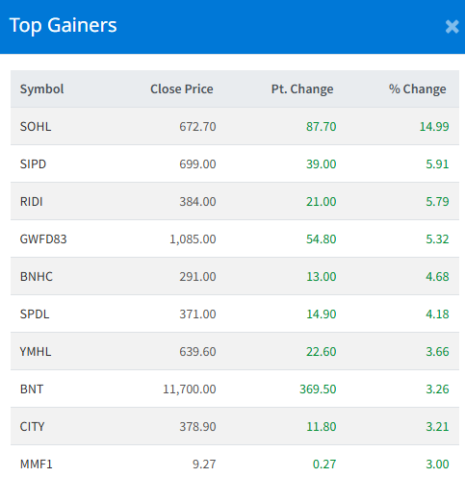Click the Top Gainers title
This screenshot has height=477, width=465.
(64, 26)
